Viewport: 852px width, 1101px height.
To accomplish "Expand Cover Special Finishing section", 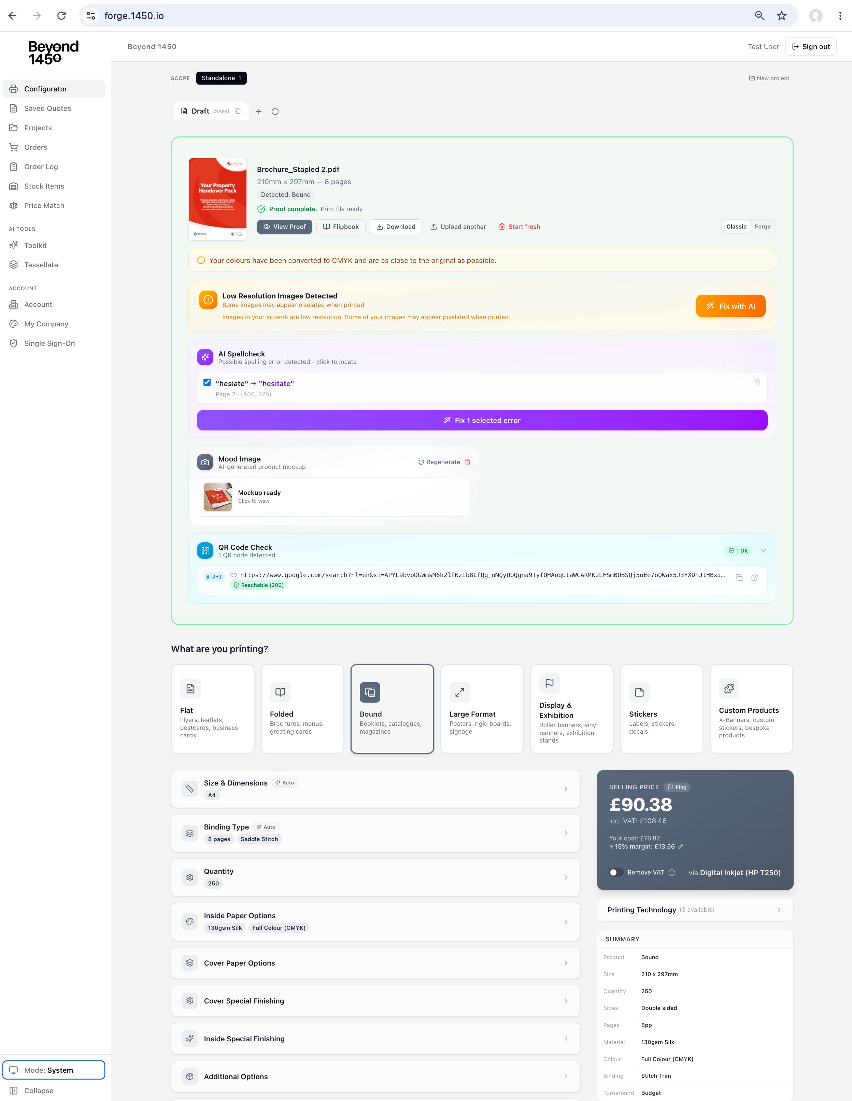I will [375, 1001].
